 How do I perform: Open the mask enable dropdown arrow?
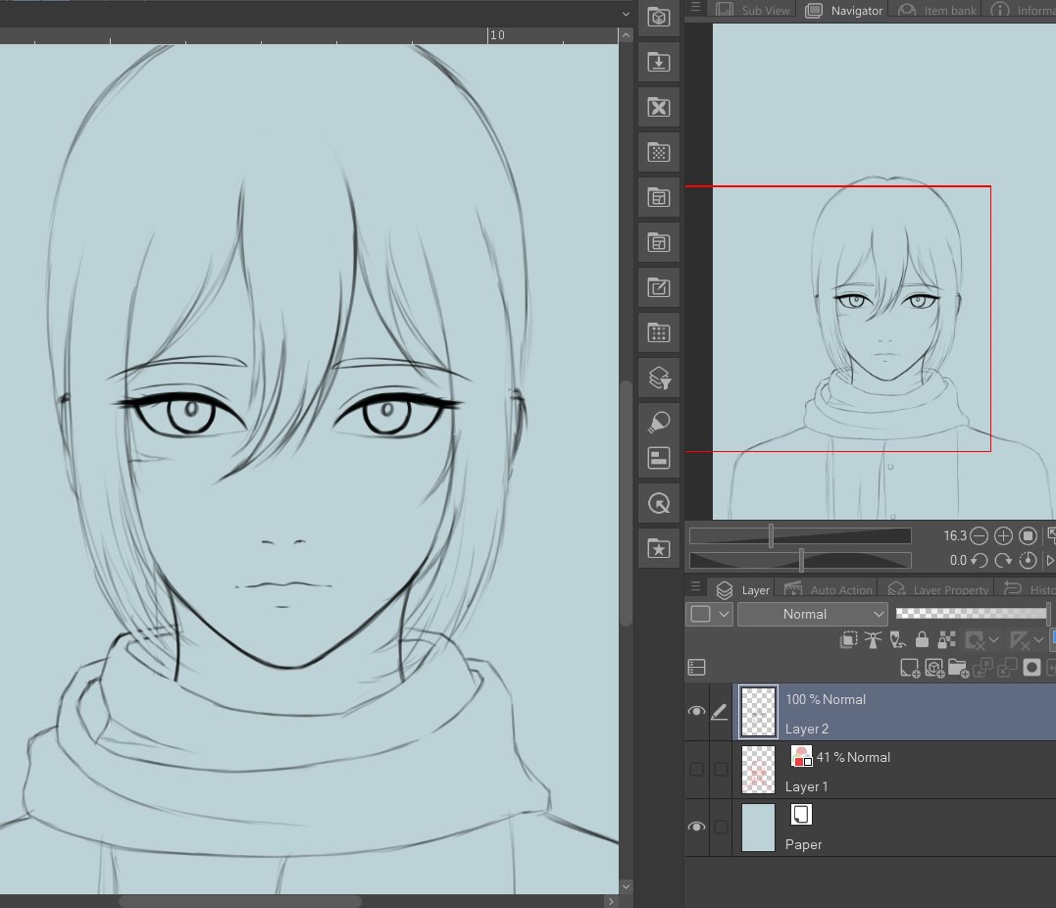point(994,639)
